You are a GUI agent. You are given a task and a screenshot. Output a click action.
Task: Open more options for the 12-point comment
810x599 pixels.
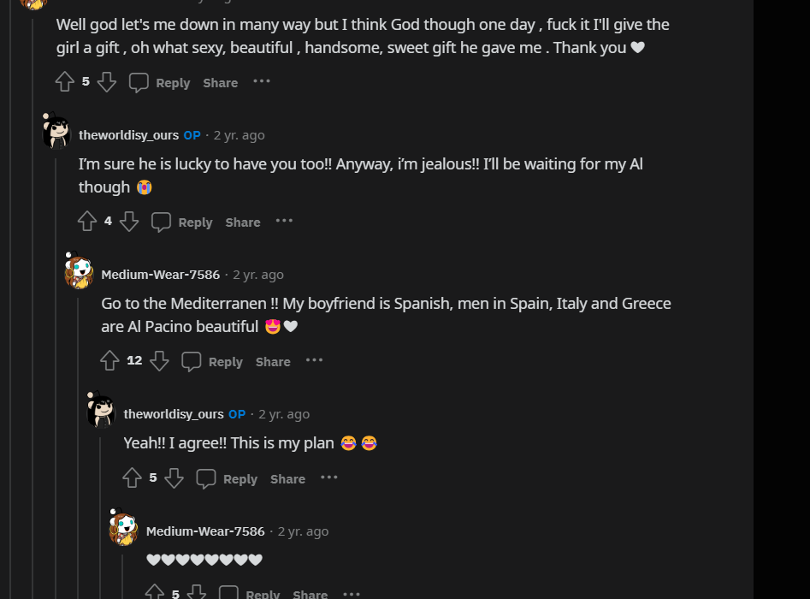[314, 360]
